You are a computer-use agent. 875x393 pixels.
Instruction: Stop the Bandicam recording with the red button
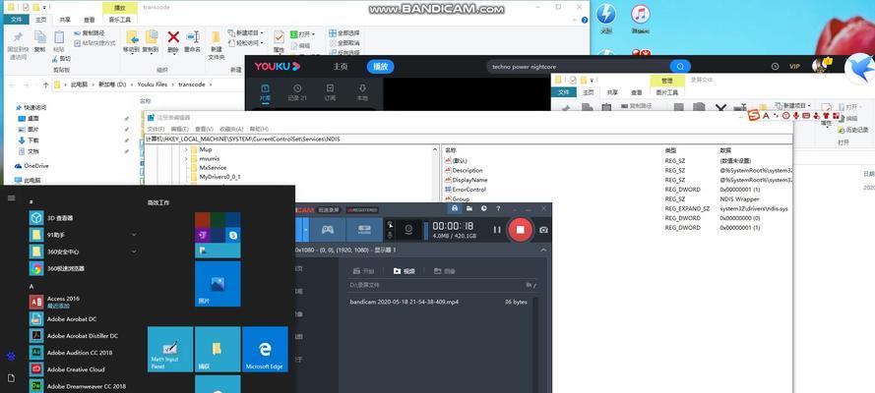(520, 229)
